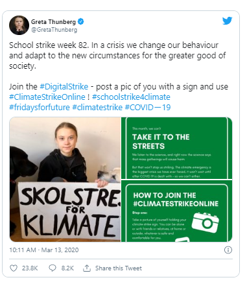247x282 pixels.
Task: Click the Twitter bird logo
Action: (227, 21)
